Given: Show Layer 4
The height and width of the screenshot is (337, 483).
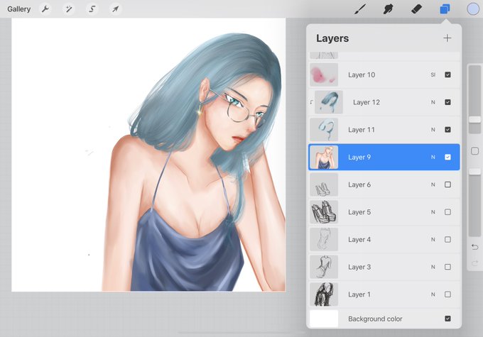Looking at the screenshot, I should click(447, 239).
